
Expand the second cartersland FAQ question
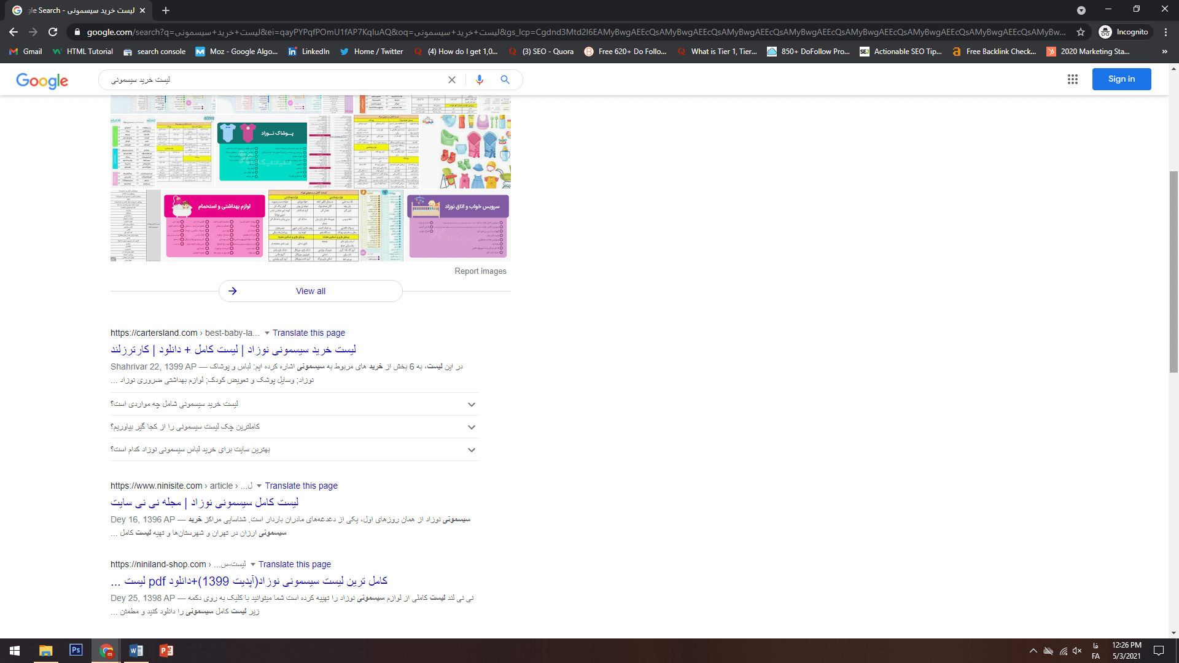295,427
